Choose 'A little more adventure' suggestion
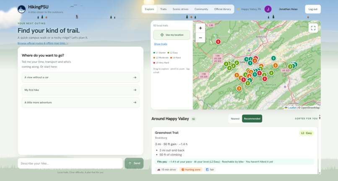This screenshot has height=181, width=338. click(x=81, y=102)
